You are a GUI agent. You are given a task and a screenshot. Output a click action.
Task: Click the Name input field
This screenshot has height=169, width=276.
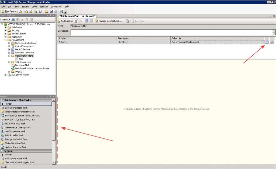tap(173, 26)
